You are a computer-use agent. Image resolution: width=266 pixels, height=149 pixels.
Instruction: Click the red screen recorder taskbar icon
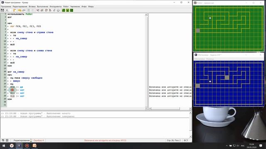[x=27, y=145]
